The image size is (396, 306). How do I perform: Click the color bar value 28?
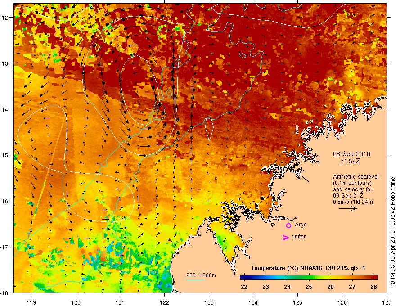tap(374, 287)
